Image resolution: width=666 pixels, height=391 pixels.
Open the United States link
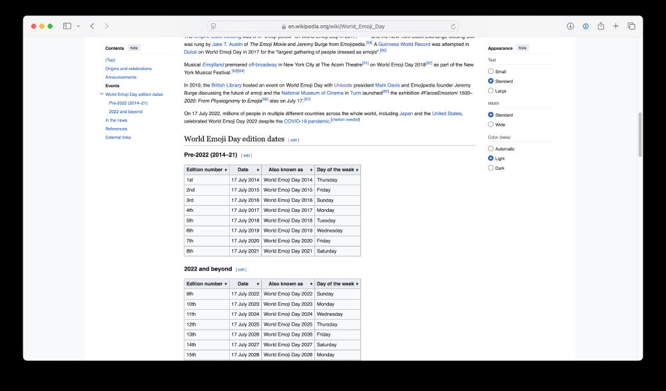pos(447,113)
